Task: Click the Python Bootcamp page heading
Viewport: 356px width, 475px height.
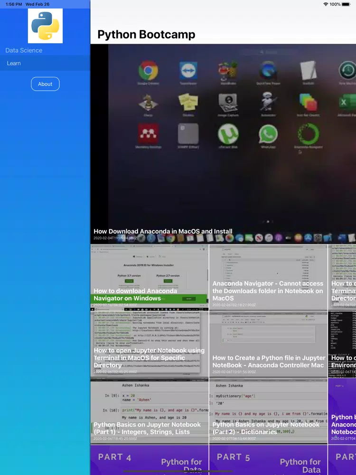Action: coord(146,34)
